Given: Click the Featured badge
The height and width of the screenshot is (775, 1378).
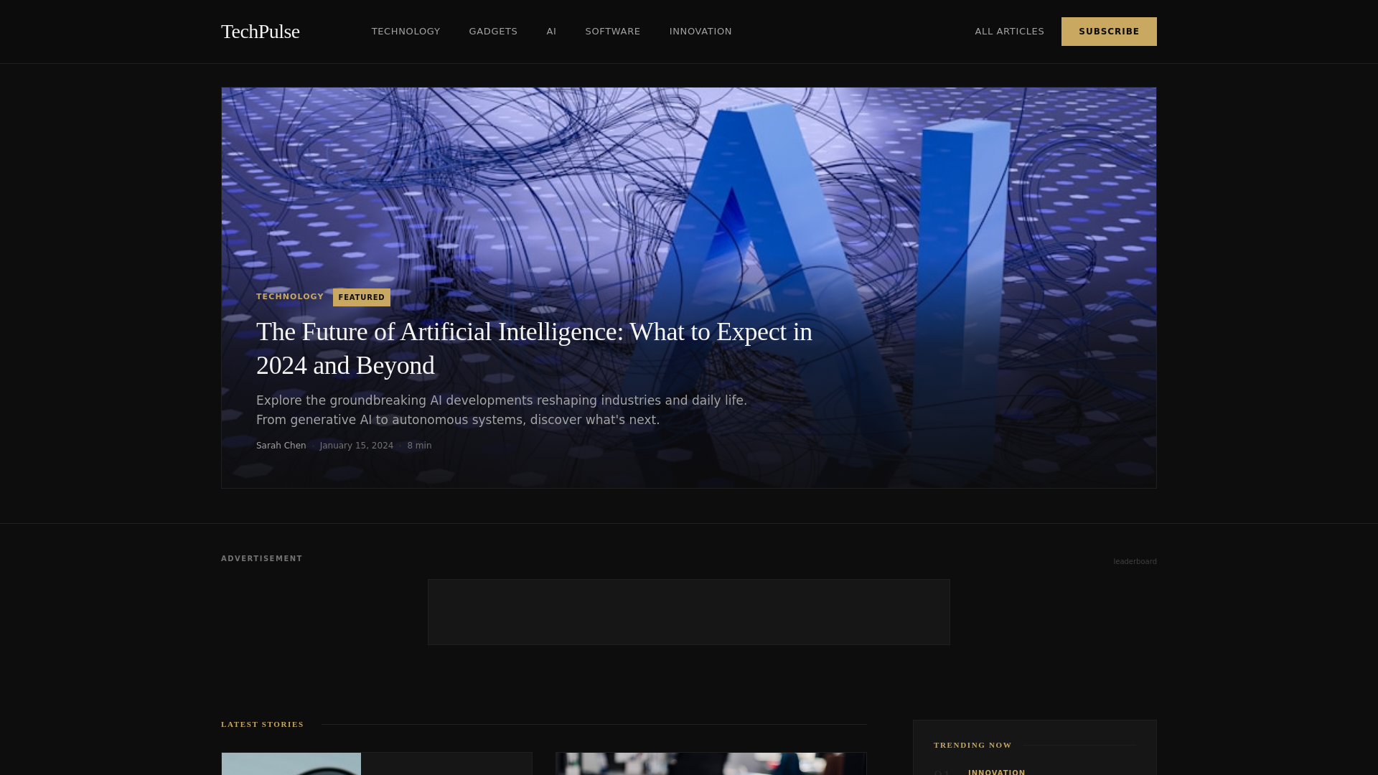Looking at the screenshot, I should [x=362, y=297].
